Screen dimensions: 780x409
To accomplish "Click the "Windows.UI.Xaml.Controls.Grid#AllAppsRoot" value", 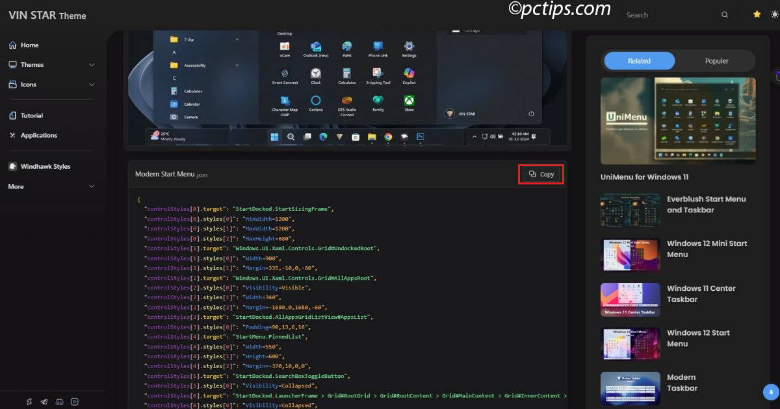I will 304,278.
